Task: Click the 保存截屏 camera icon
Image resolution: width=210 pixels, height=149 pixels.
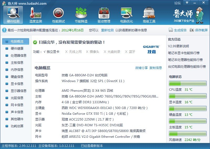Action: pyautogui.click(x=192, y=30)
